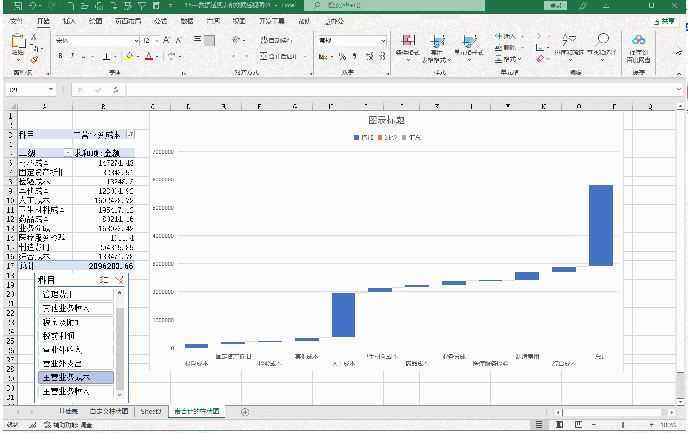
Task: Select the 税前利润 slicer item
Action: tap(76, 336)
